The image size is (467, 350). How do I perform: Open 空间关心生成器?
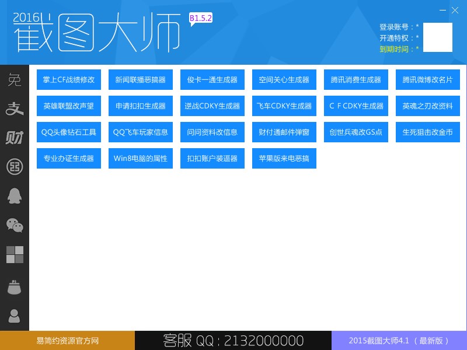pyautogui.click(x=284, y=79)
